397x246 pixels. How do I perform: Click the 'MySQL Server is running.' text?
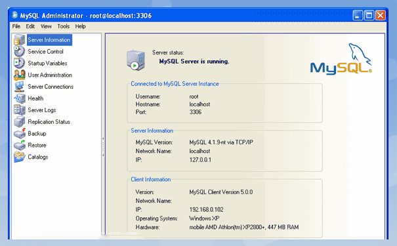point(194,62)
